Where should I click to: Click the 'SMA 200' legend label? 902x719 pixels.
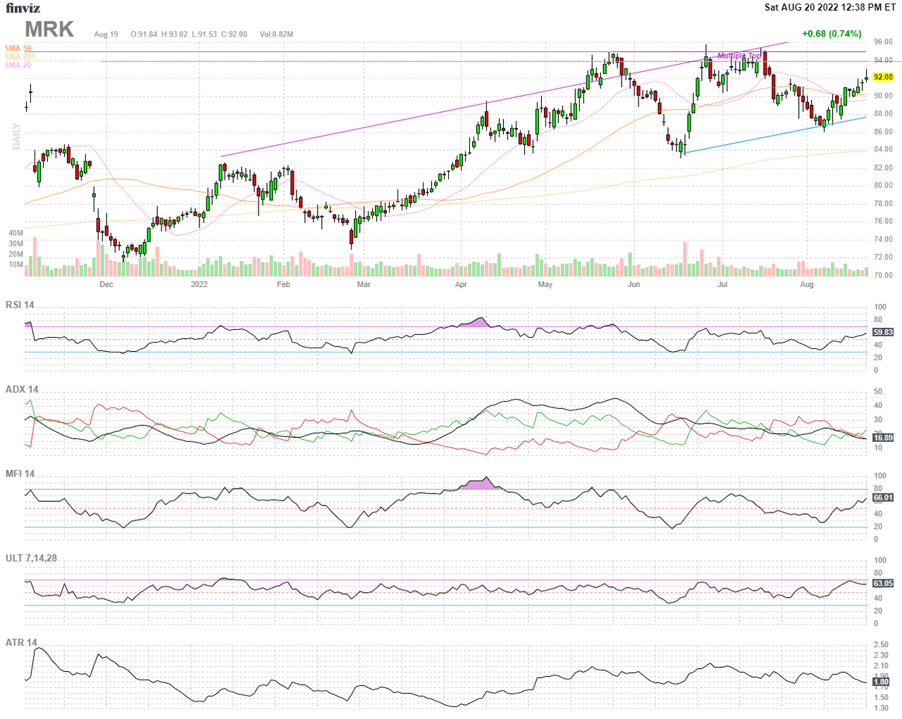(20, 56)
